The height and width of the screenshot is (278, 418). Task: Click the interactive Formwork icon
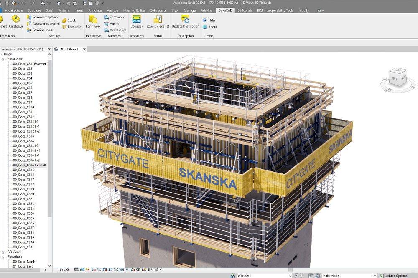[x=93, y=21]
